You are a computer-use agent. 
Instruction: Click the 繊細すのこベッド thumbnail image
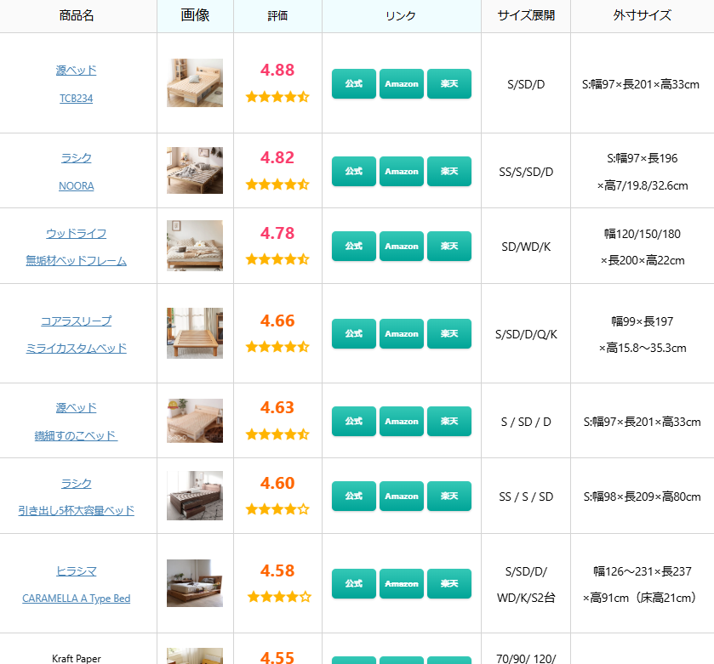(x=195, y=421)
